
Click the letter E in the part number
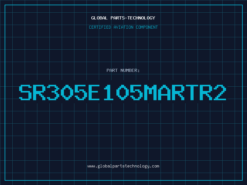94,92
